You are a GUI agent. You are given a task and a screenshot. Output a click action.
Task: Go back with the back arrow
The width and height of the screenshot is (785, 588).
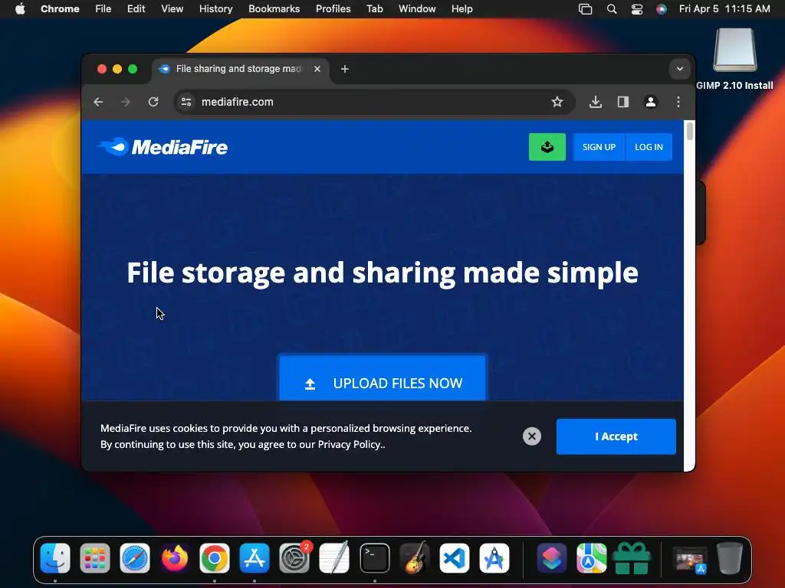point(98,102)
